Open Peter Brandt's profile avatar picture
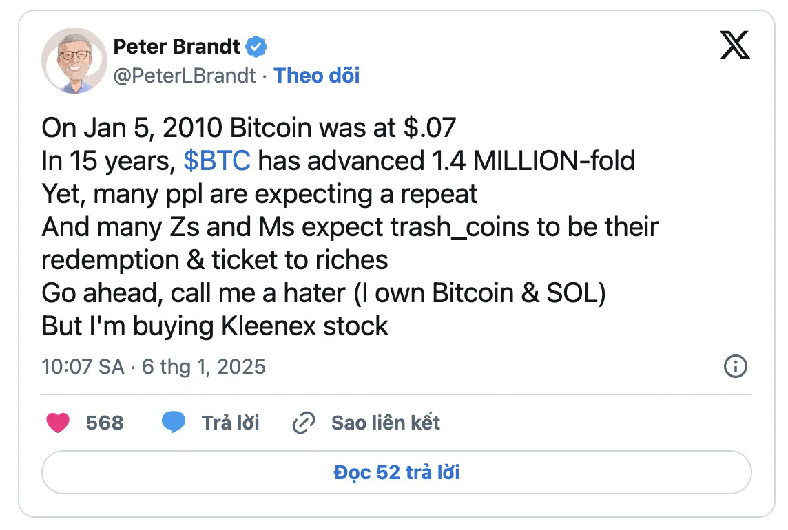The height and width of the screenshot is (530, 788). coord(74,61)
